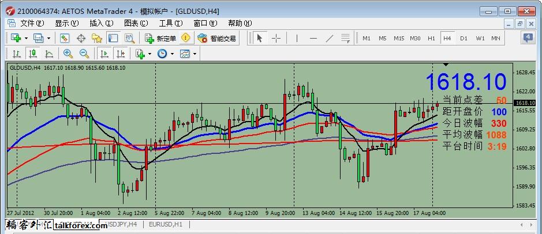
Task: Select the trendline drawing tool
Action: click(x=330, y=39)
